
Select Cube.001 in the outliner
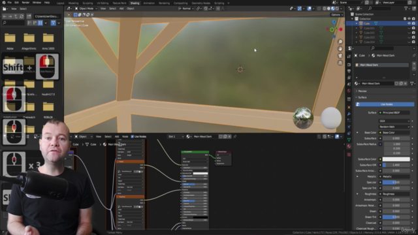[x=369, y=28]
